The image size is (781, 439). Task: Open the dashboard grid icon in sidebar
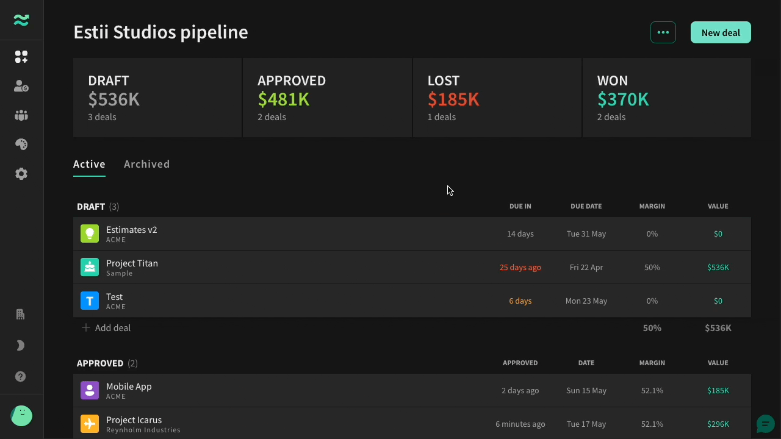coord(21,57)
